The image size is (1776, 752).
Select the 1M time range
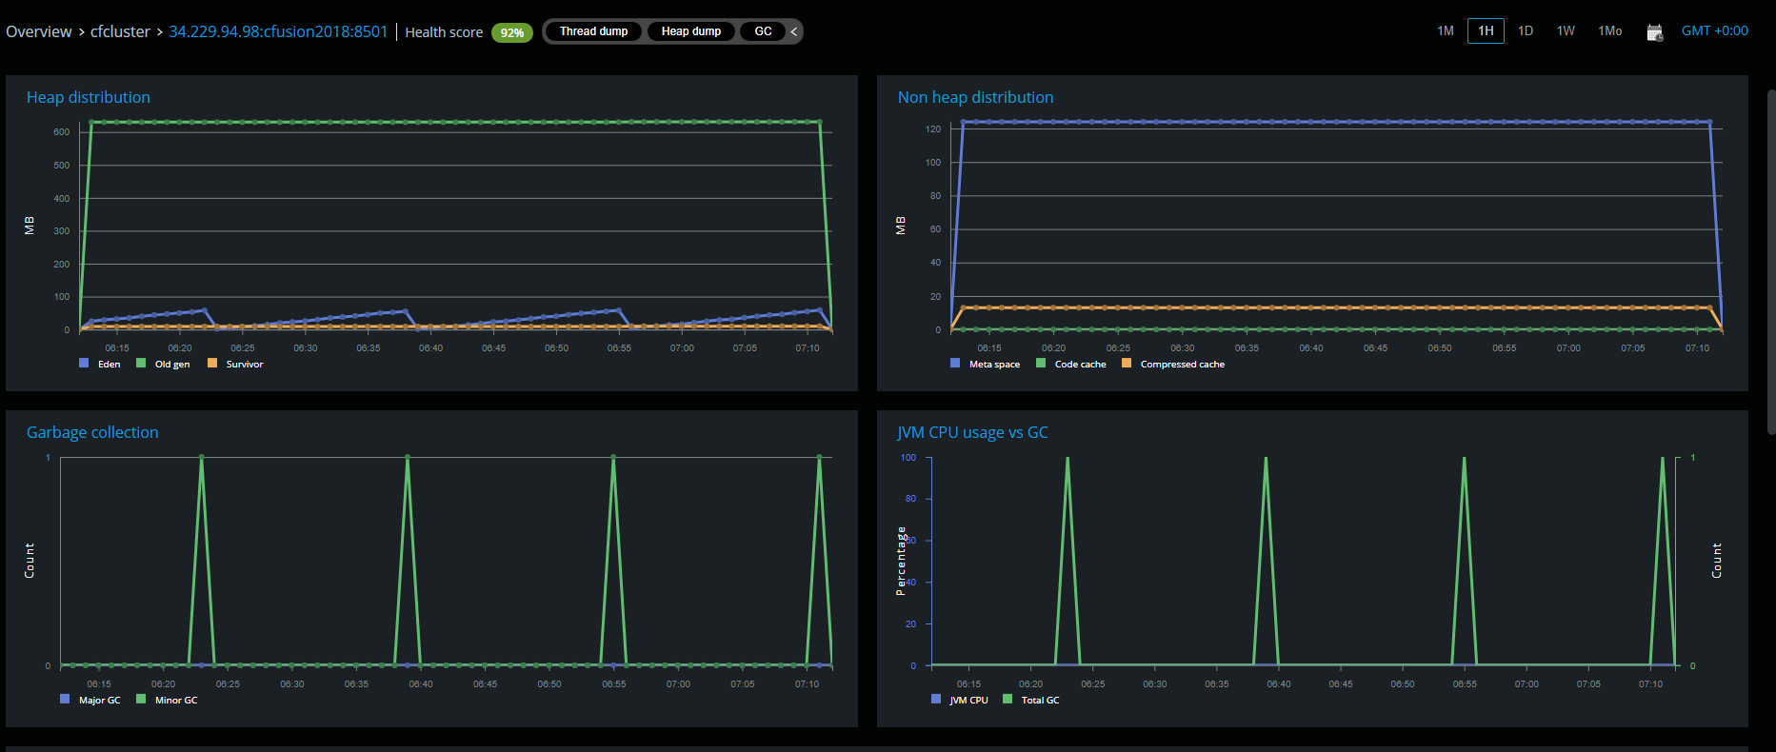1445,31
